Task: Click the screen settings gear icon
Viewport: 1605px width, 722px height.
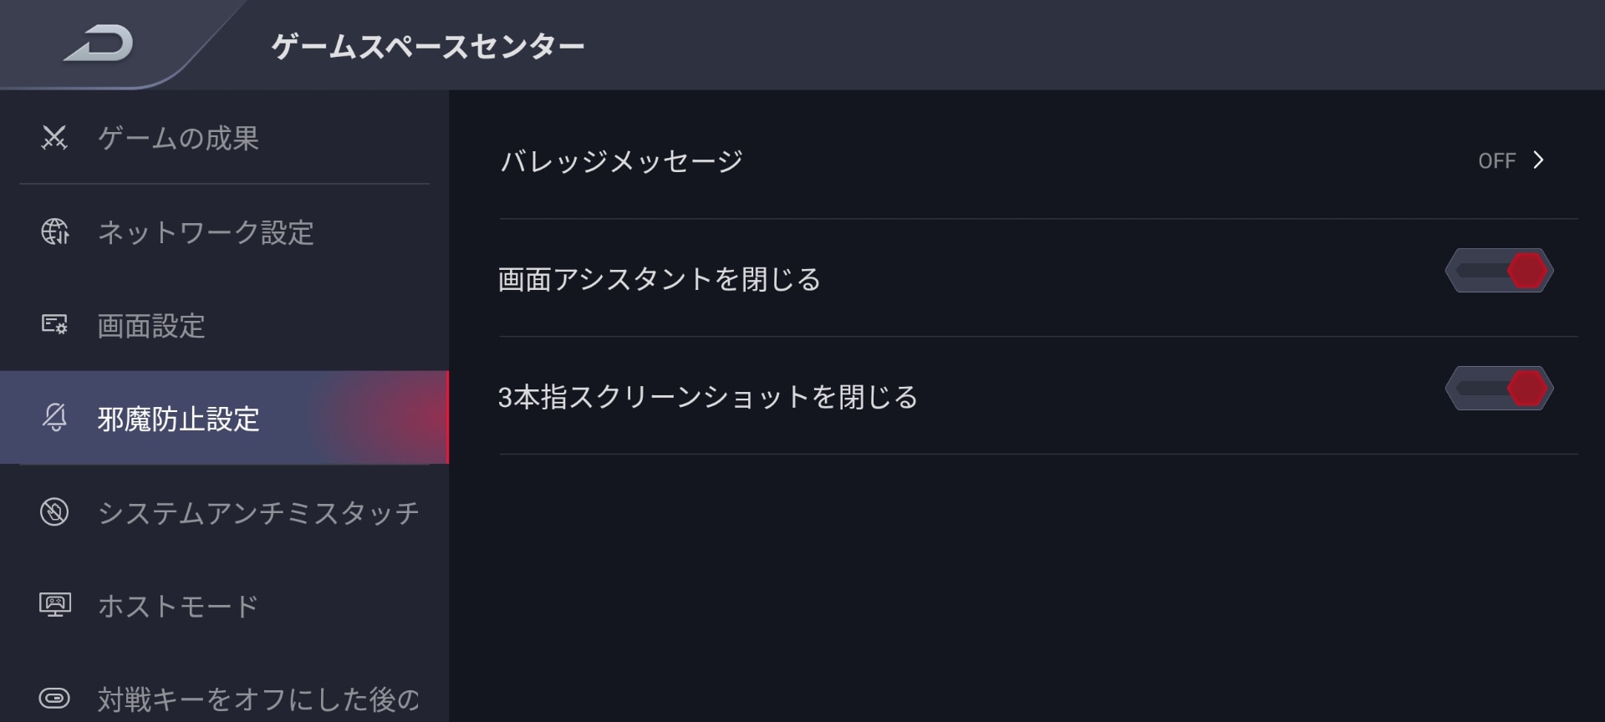Action: 54,324
